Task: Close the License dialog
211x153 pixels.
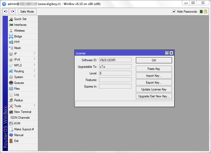Action: 171,53
